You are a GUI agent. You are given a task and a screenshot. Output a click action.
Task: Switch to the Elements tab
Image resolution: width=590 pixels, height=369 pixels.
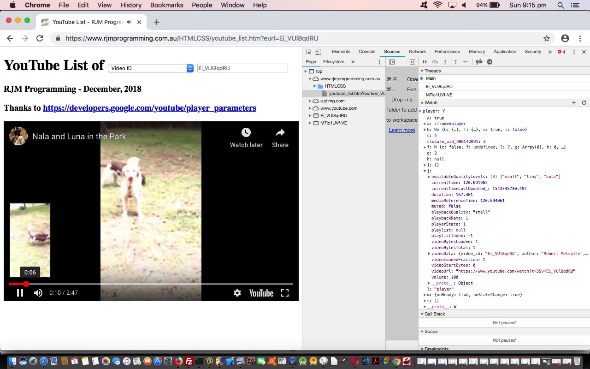click(x=341, y=52)
